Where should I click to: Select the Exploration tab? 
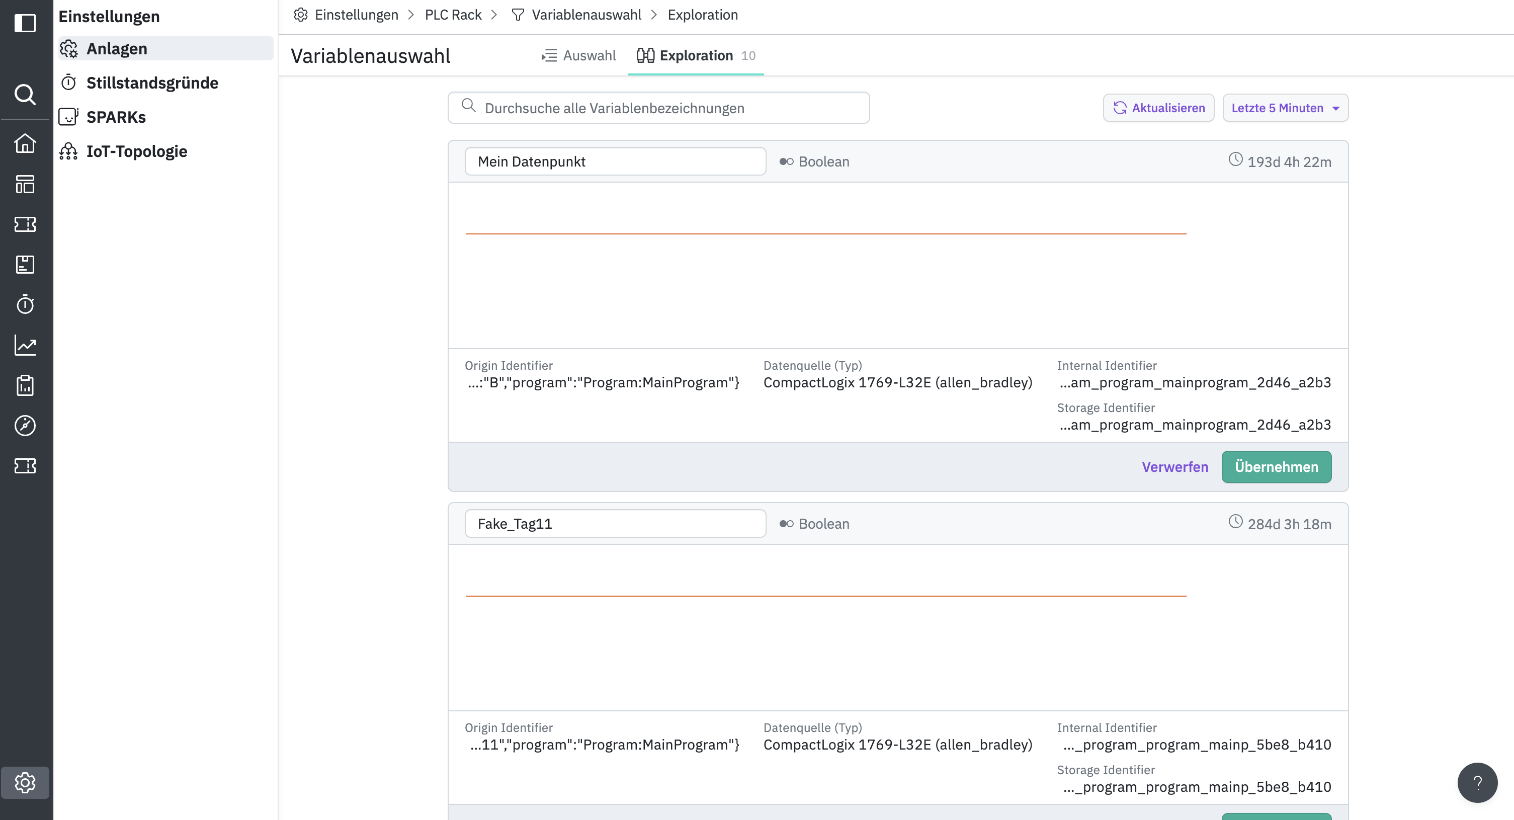pyautogui.click(x=695, y=56)
